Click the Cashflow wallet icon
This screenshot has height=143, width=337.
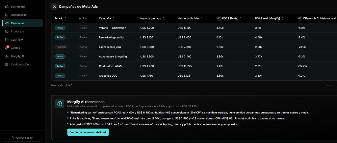(x=7, y=40)
